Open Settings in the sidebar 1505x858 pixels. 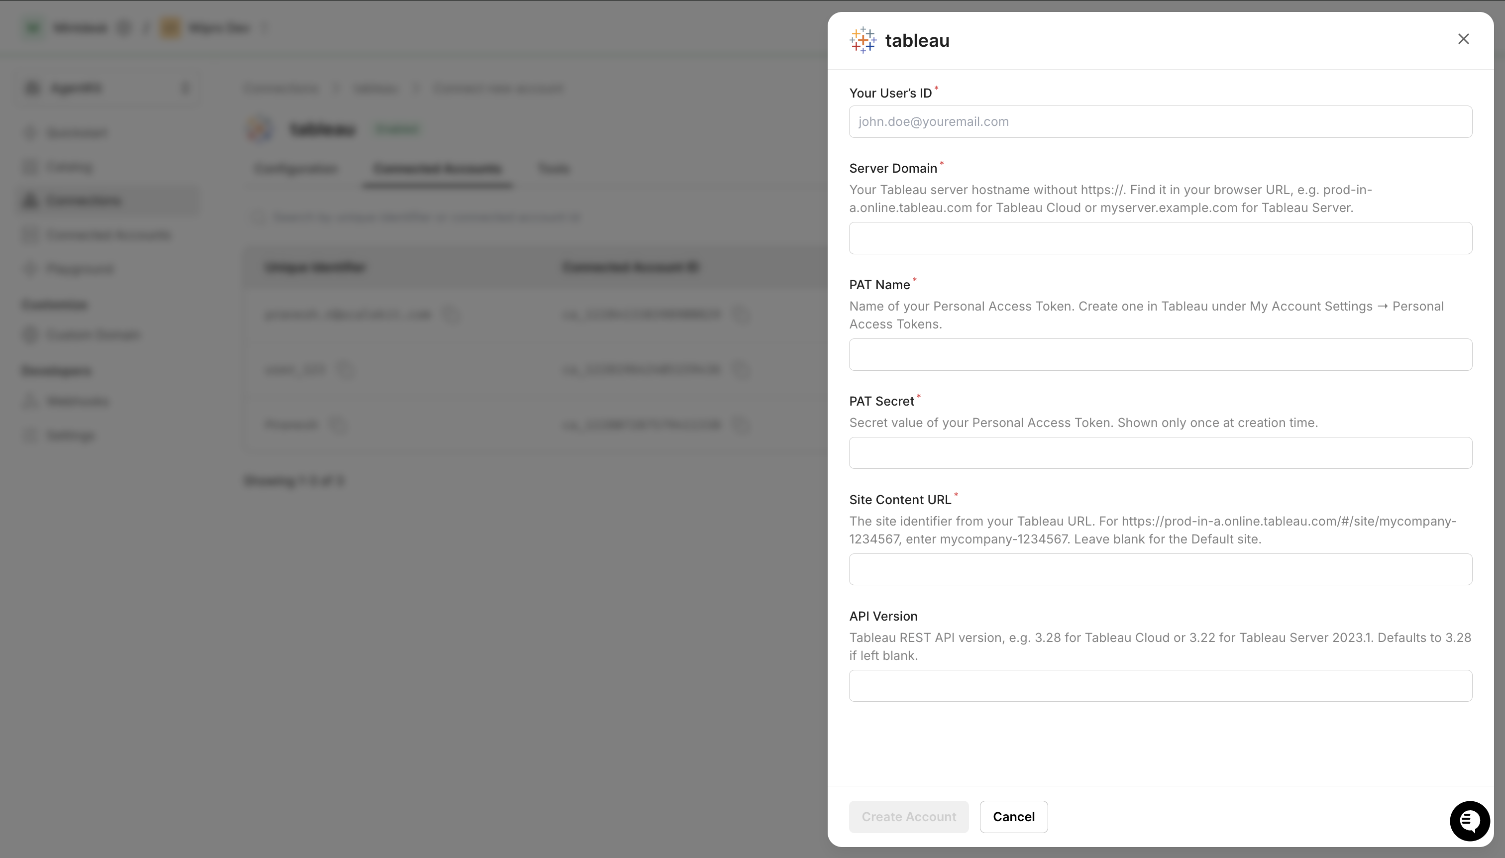click(70, 436)
